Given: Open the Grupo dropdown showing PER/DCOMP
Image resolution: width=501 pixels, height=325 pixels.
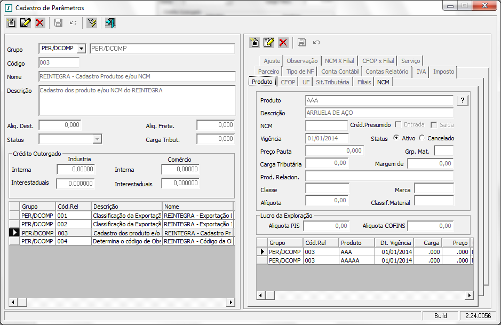Looking at the screenshot, I should click(81, 49).
